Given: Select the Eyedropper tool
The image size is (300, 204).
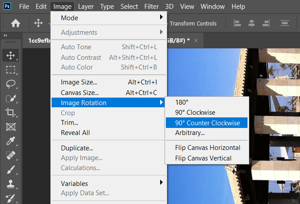Looking at the screenshot, I should coord(11,141).
